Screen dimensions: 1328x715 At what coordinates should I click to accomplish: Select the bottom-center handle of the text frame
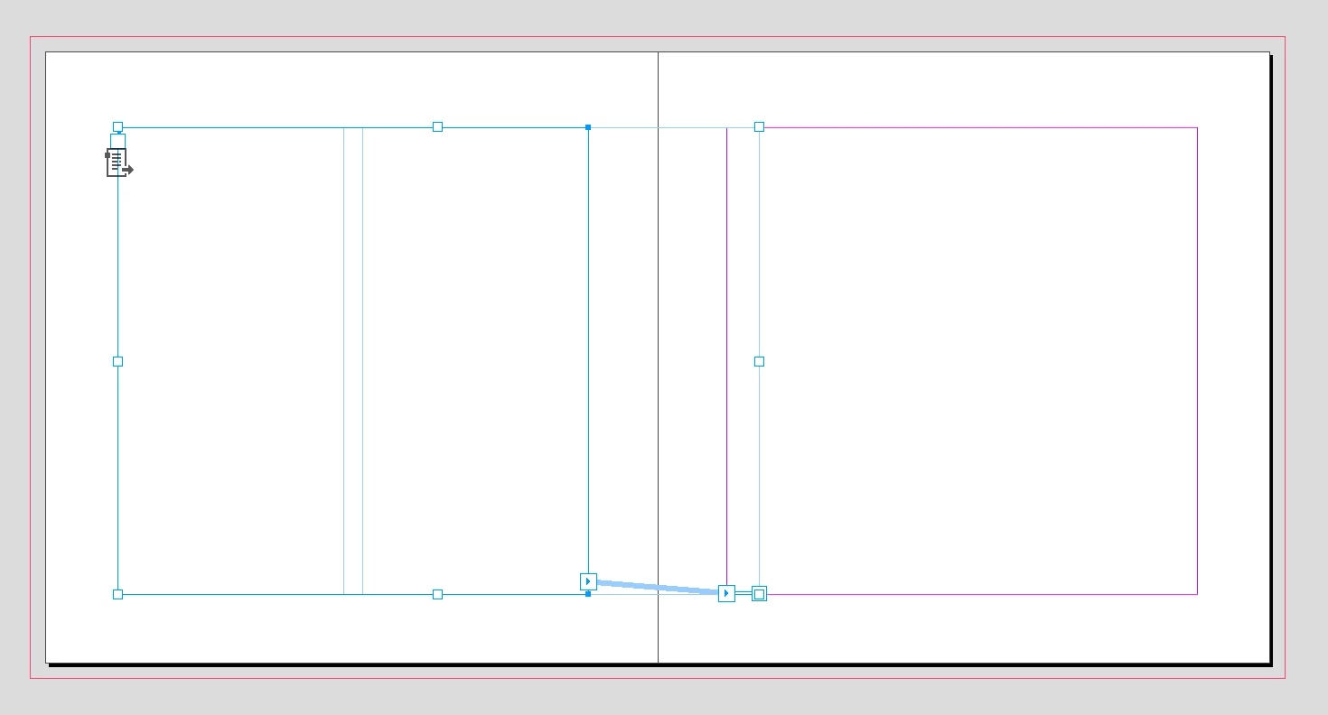coord(437,594)
